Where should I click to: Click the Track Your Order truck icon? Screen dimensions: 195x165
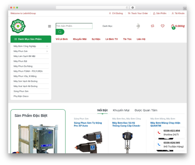[129, 13]
